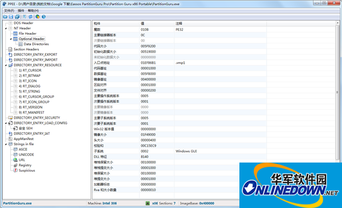Image resolution: width=342 pixels, height=208 pixels.
Task: Click ImageBase: 0x400000 in status bar
Action: click(197, 203)
